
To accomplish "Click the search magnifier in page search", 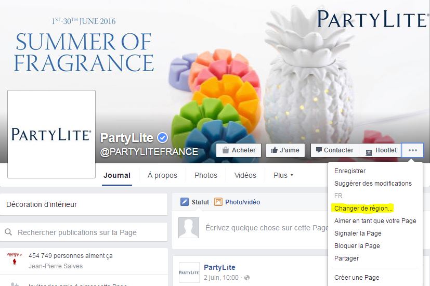I will pos(8,232).
